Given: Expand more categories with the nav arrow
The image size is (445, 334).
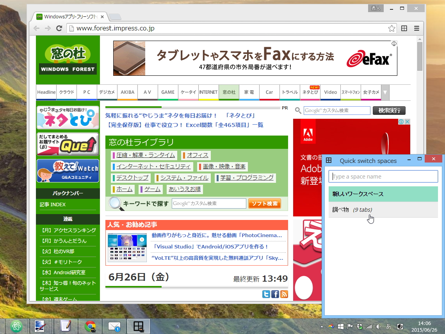Looking at the screenshot, I should click(x=385, y=92).
